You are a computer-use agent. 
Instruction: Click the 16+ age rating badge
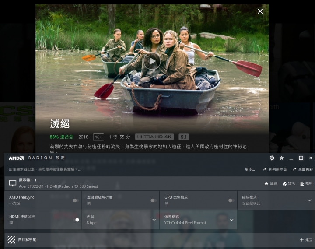point(98,137)
